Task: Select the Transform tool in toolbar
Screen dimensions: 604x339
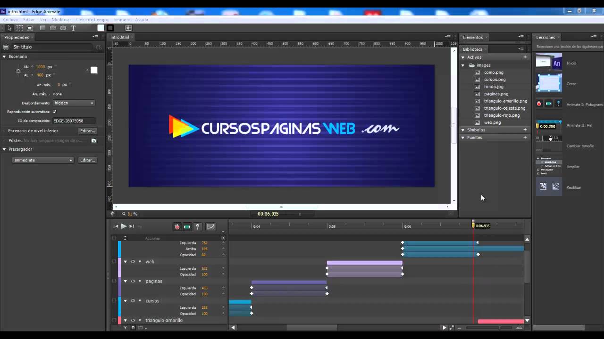Action: pyautogui.click(x=19, y=28)
